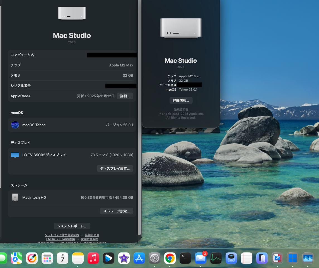Open iMovie star icon in dock
319x268 pixels.
pos(124,258)
